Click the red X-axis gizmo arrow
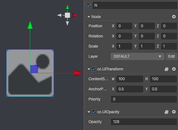Image resolution: width=178 pixels, height=130 pixels. pyautogui.click(x=78, y=73)
